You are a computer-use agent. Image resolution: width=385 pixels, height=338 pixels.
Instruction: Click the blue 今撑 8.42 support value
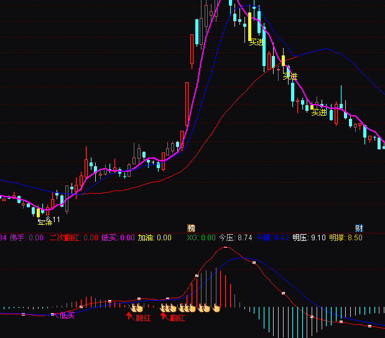tap(272, 237)
